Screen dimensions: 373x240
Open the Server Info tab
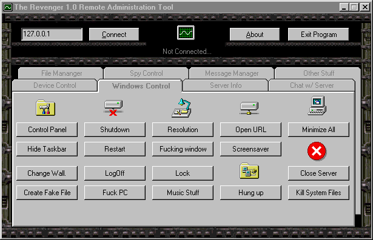226,85
